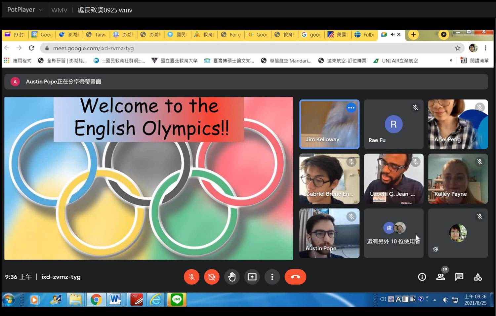Open Chrome from the taskbar
496x316 pixels.
click(x=96, y=300)
